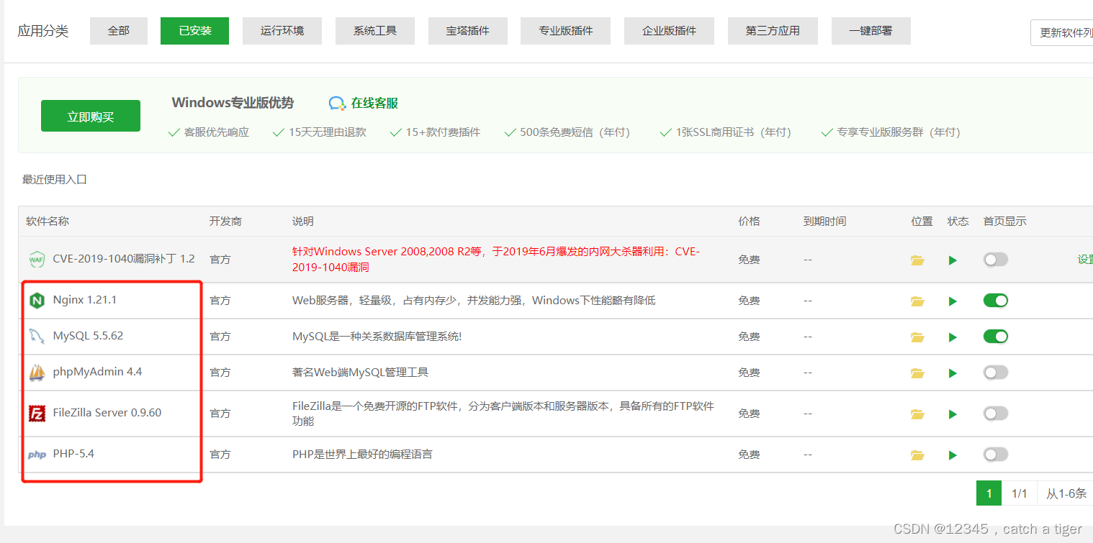The width and height of the screenshot is (1093, 543).
Task: Click the 最近使用入口 label
Action: (55, 180)
